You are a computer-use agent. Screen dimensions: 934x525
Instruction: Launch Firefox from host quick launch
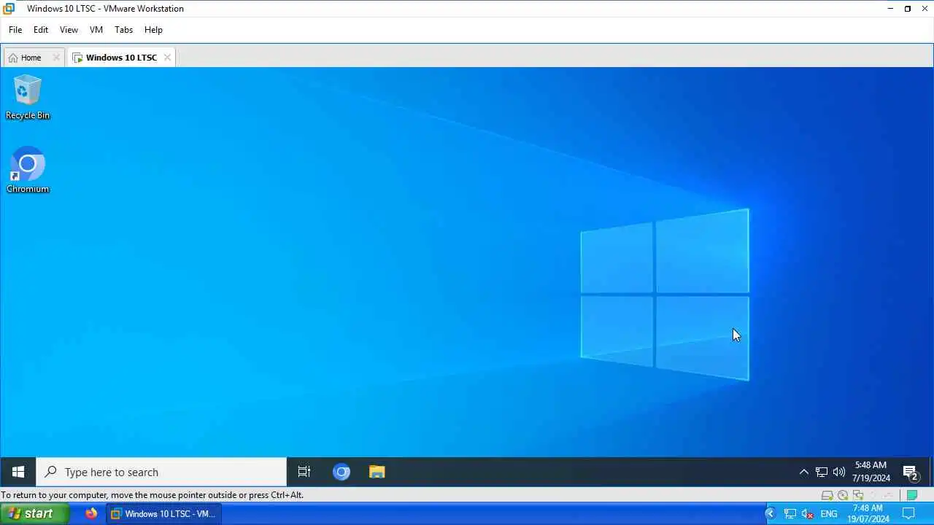[91, 514]
